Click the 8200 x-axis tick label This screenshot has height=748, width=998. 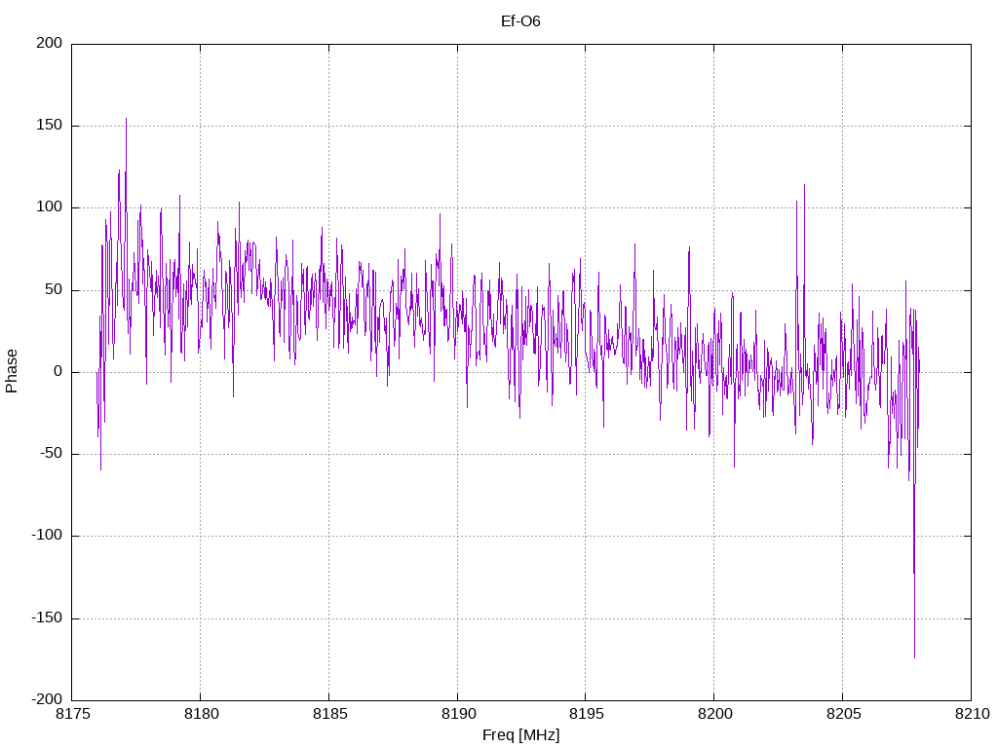tap(714, 714)
